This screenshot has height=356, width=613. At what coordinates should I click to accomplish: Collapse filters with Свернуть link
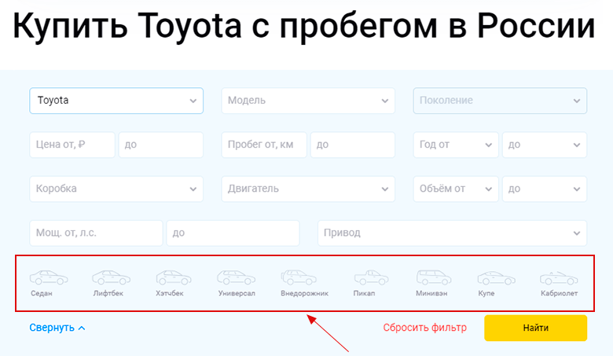(57, 328)
